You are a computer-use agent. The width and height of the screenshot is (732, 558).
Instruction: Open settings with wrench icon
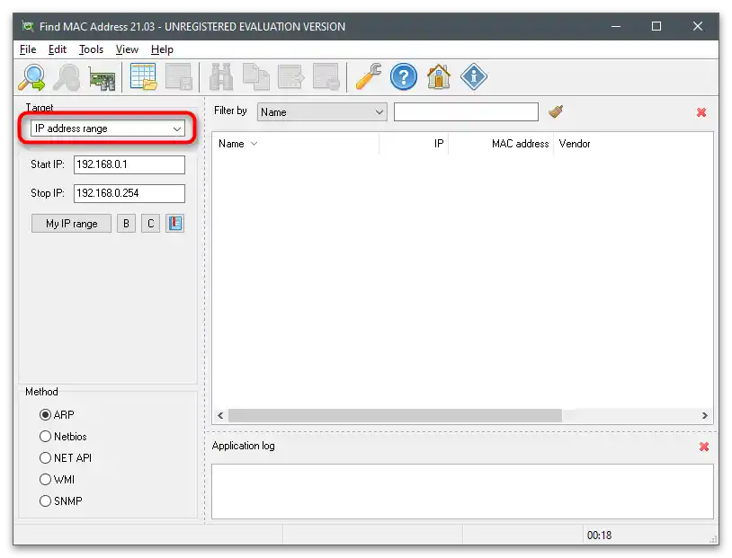369,76
